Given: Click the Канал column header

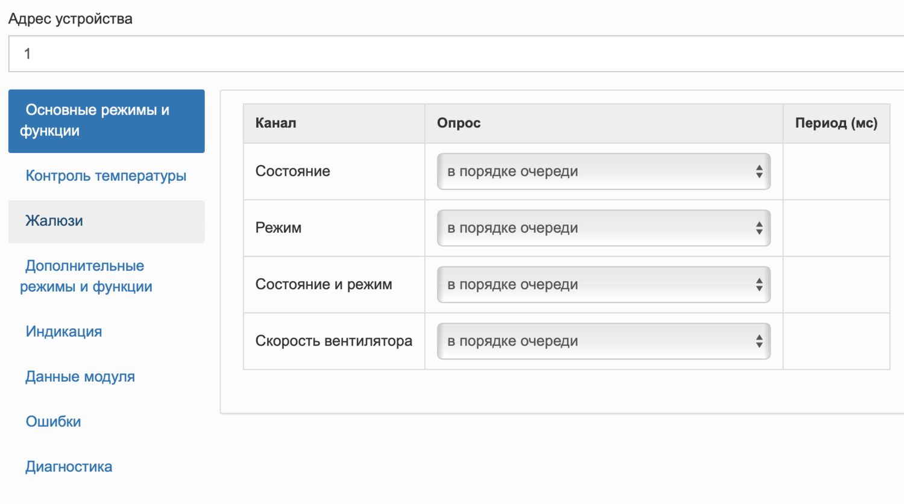Looking at the screenshot, I should pos(276,123).
